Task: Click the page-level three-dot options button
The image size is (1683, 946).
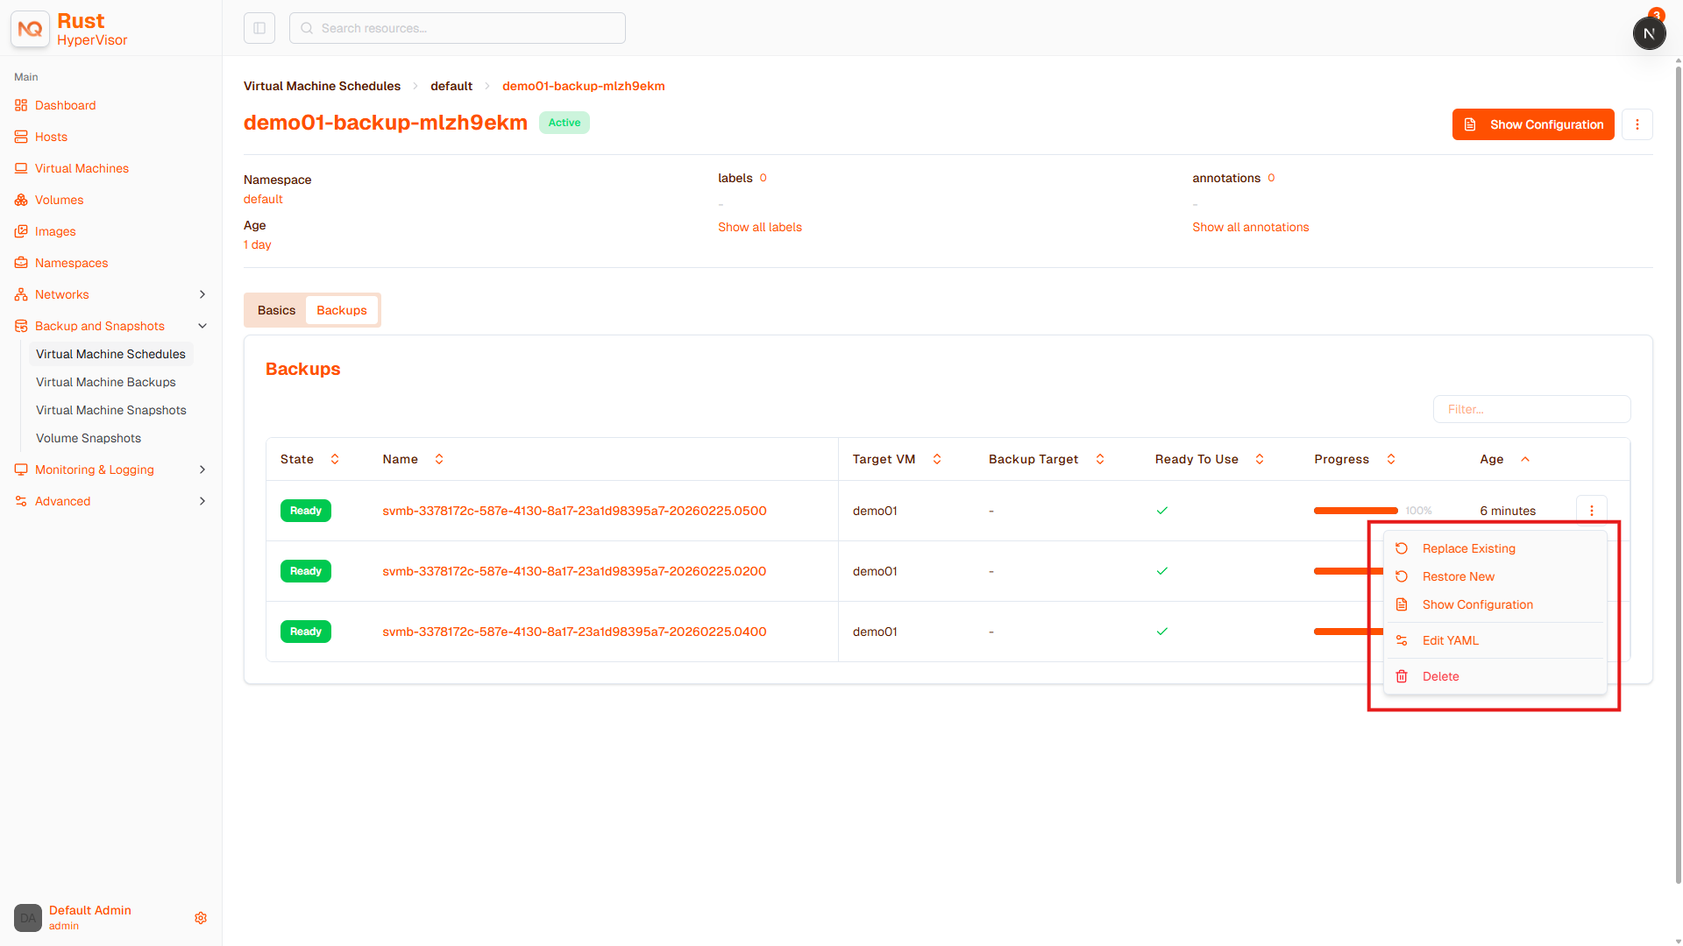Action: (x=1637, y=124)
